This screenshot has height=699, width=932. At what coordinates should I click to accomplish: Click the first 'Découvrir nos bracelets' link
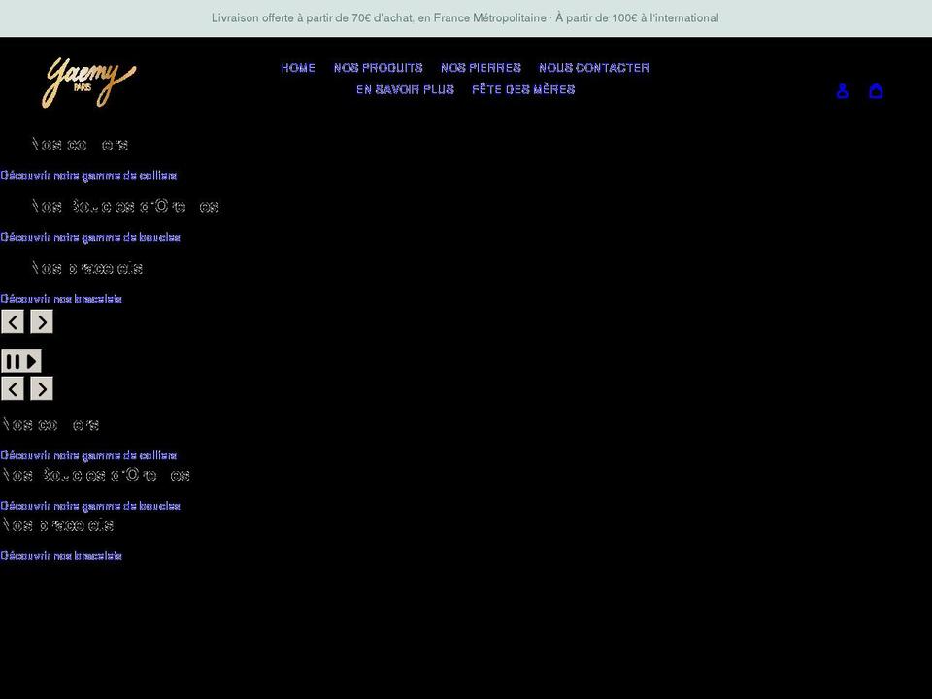pos(61,299)
